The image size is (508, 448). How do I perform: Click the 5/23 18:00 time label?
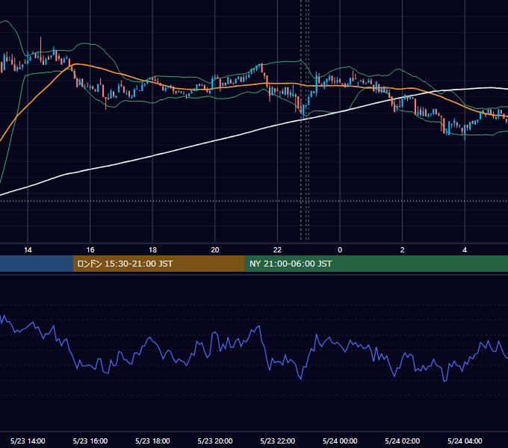tap(152, 441)
